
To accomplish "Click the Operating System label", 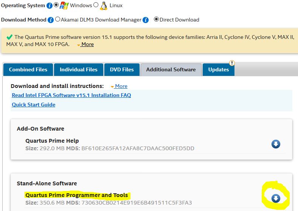I will [23, 6].
